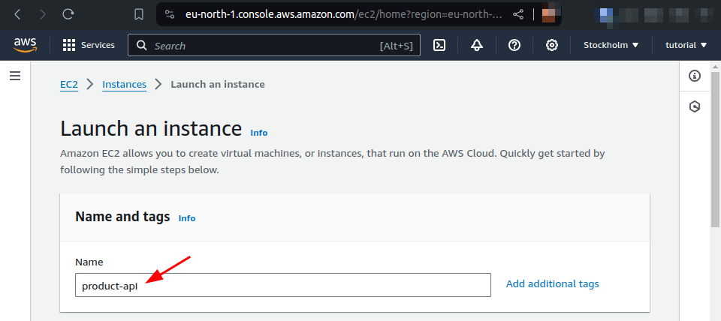The image size is (721, 321).
Task: Click the Launch an instance breadcrumb text
Action: click(218, 85)
